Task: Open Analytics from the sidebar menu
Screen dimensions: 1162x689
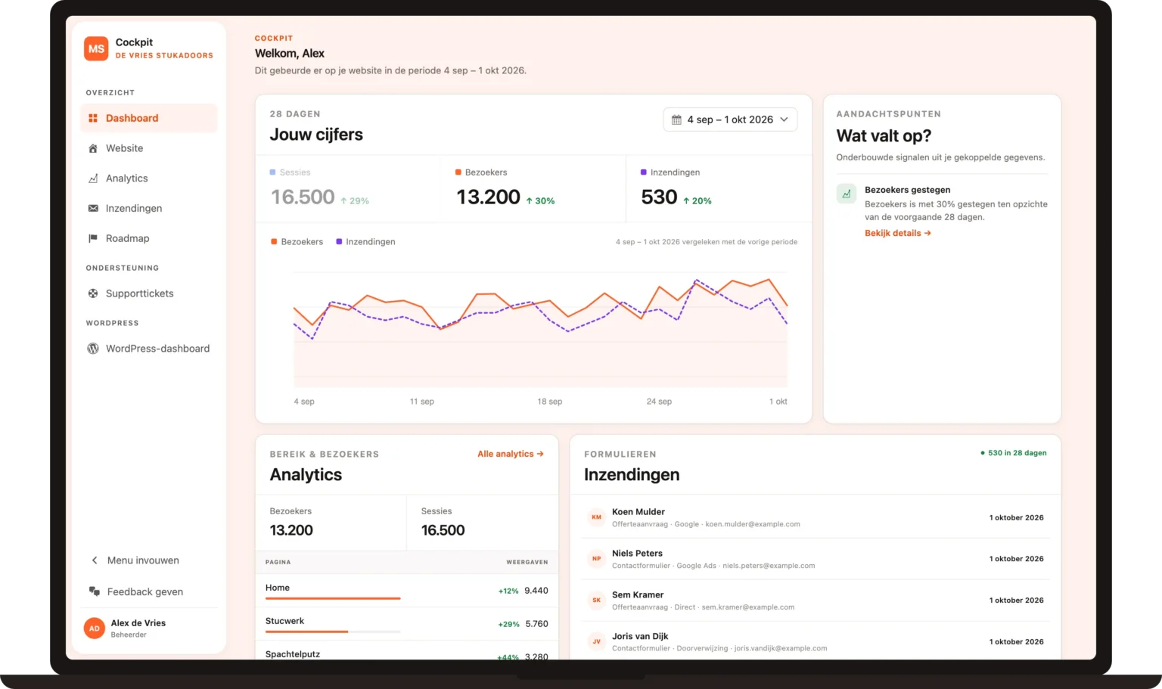Action: tap(148, 178)
